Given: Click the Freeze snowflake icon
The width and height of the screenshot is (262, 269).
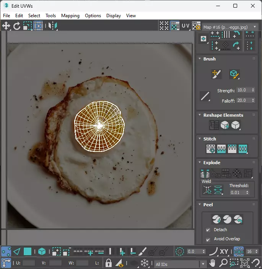Looking at the screenshot, I should [145, 263].
